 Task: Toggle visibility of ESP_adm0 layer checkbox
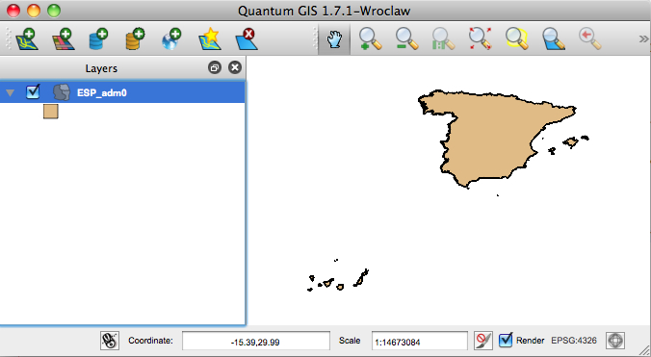[33, 91]
